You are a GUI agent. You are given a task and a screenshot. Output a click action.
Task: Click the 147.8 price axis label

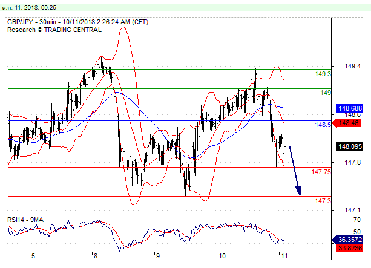tap(353, 162)
